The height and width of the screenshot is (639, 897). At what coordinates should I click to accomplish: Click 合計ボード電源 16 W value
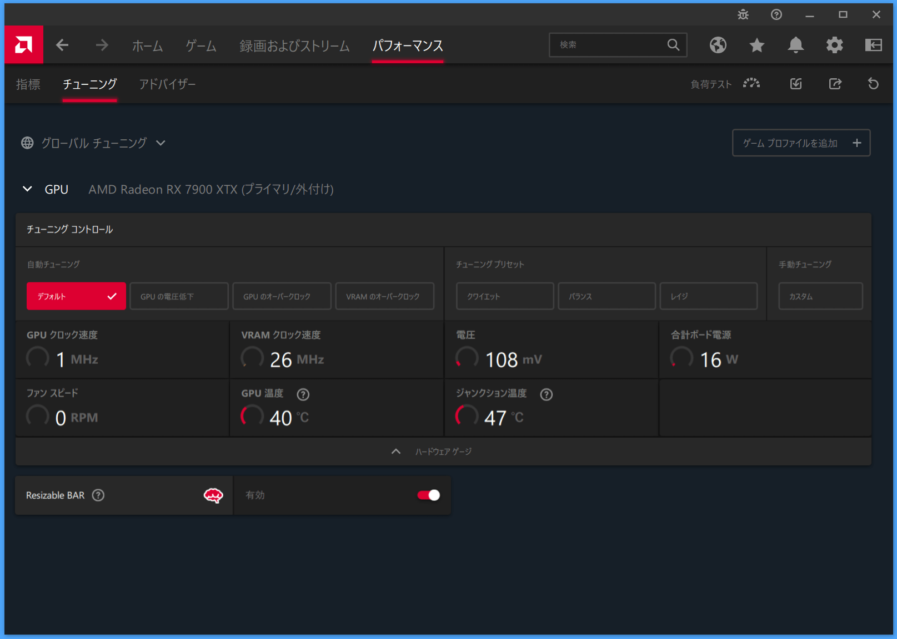tap(719, 360)
